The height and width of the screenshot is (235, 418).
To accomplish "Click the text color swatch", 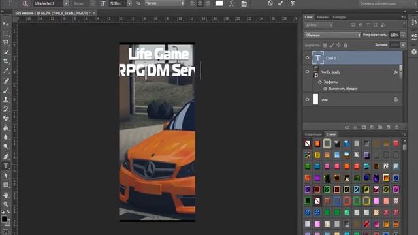I will click(219, 3).
